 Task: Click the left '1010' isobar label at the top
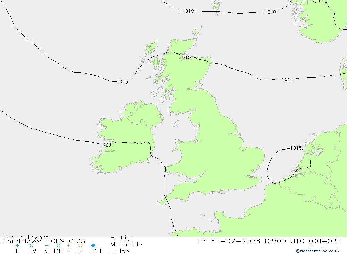tap(188, 11)
